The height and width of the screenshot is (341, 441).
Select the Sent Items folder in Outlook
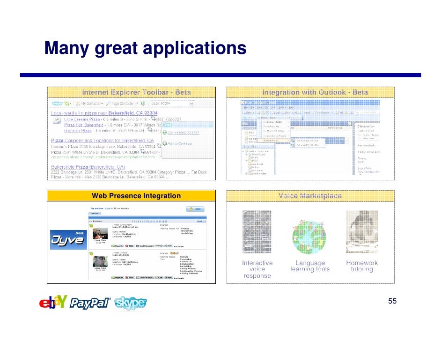[256, 170]
